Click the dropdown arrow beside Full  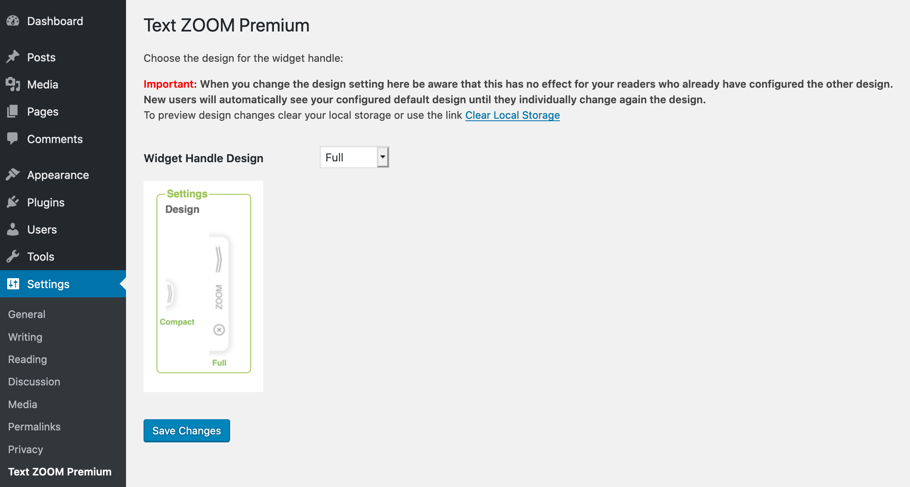point(383,157)
